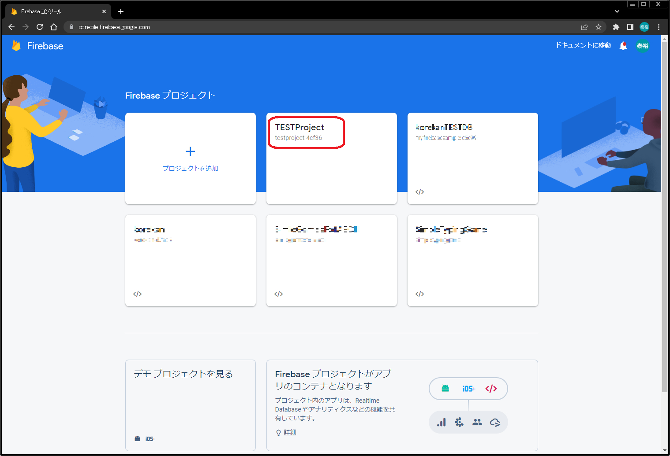Screen dimensions: 670x456
Task: Reload the page
Action: pos(40,27)
